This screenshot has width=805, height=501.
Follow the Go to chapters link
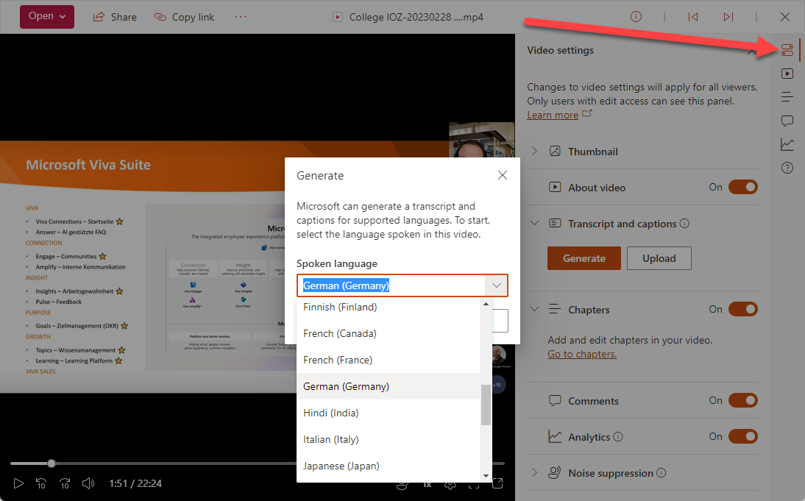(x=581, y=354)
